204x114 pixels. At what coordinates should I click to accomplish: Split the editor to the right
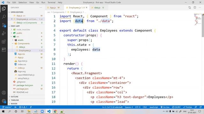coord(195,8)
